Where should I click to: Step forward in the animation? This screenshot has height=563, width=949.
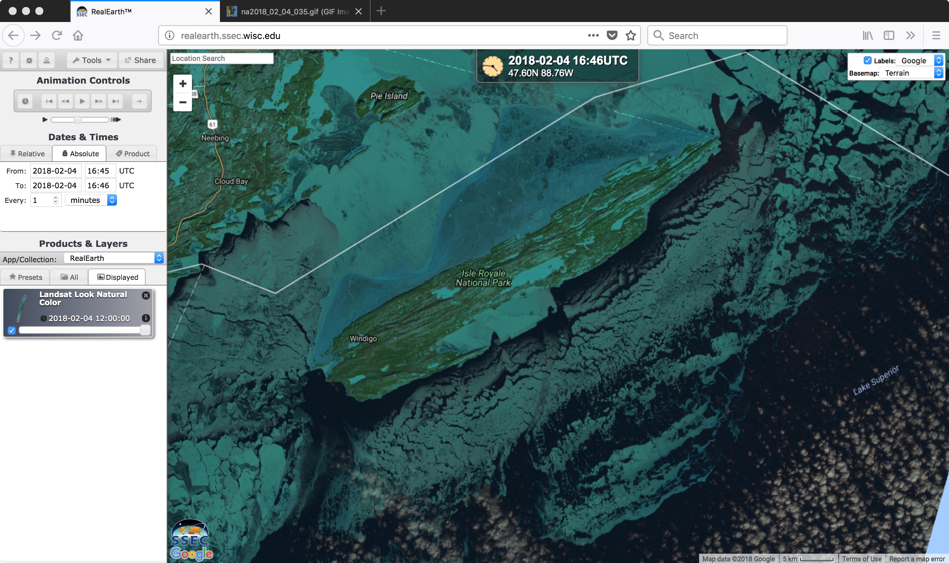[99, 101]
